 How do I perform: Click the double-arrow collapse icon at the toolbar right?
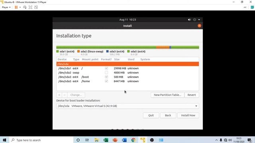point(245,7)
